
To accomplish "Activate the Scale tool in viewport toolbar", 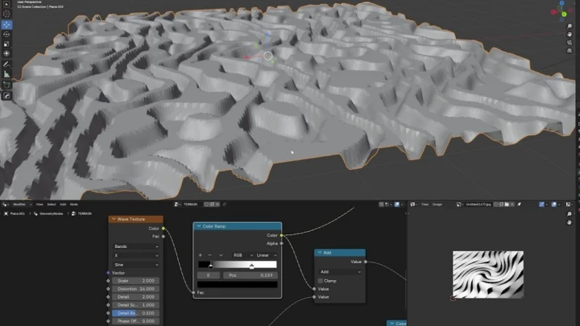I will click(x=6, y=44).
